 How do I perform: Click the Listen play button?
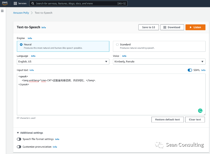tap(195, 27)
